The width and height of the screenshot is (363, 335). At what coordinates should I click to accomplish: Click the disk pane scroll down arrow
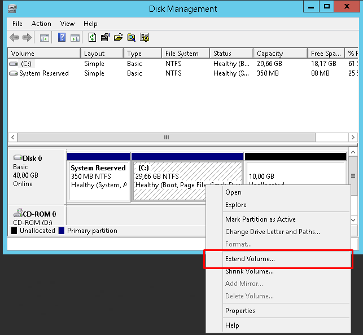point(353,220)
